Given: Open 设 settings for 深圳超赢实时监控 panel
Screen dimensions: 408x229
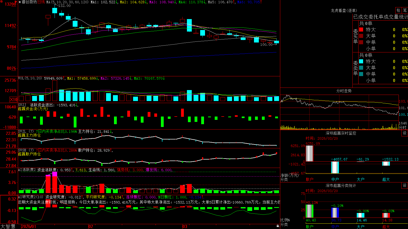Looking at the screenshot, I should tap(405, 133).
